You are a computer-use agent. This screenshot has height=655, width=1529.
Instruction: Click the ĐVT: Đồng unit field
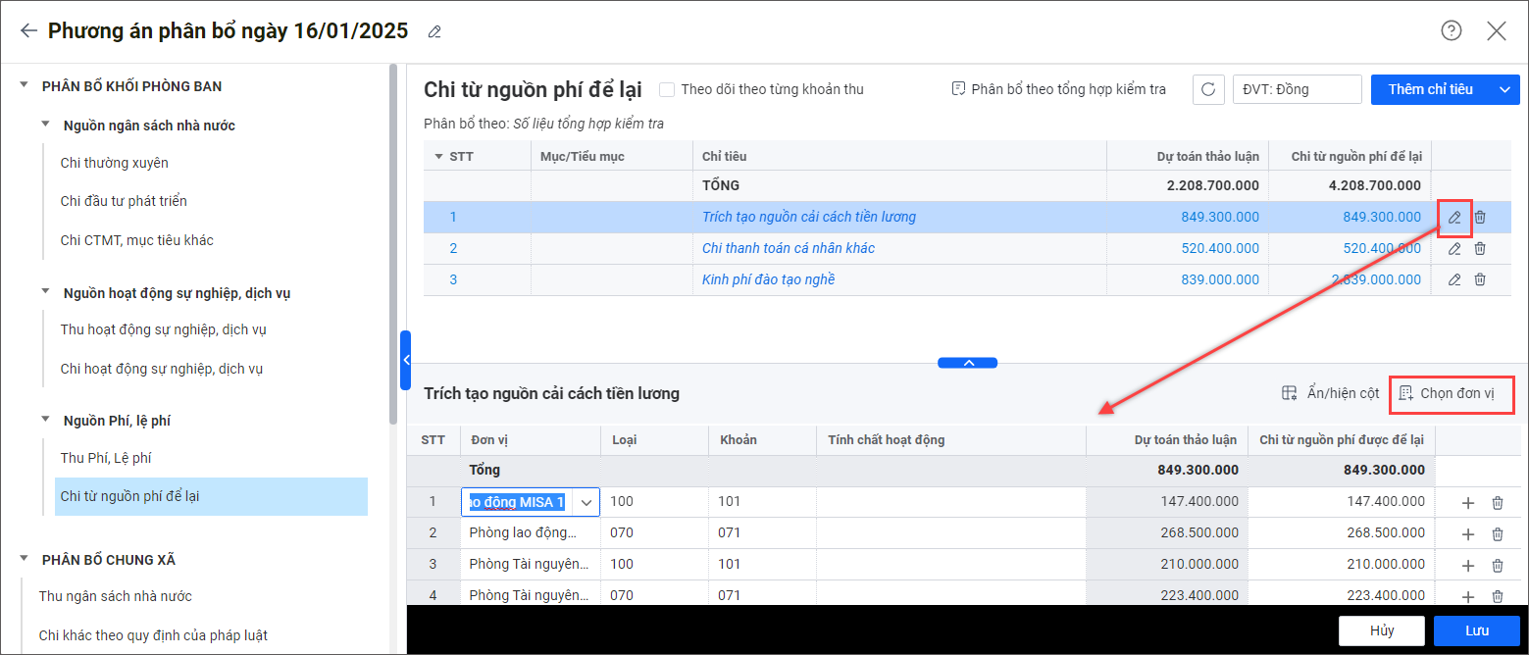click(x=1297, y=89)
